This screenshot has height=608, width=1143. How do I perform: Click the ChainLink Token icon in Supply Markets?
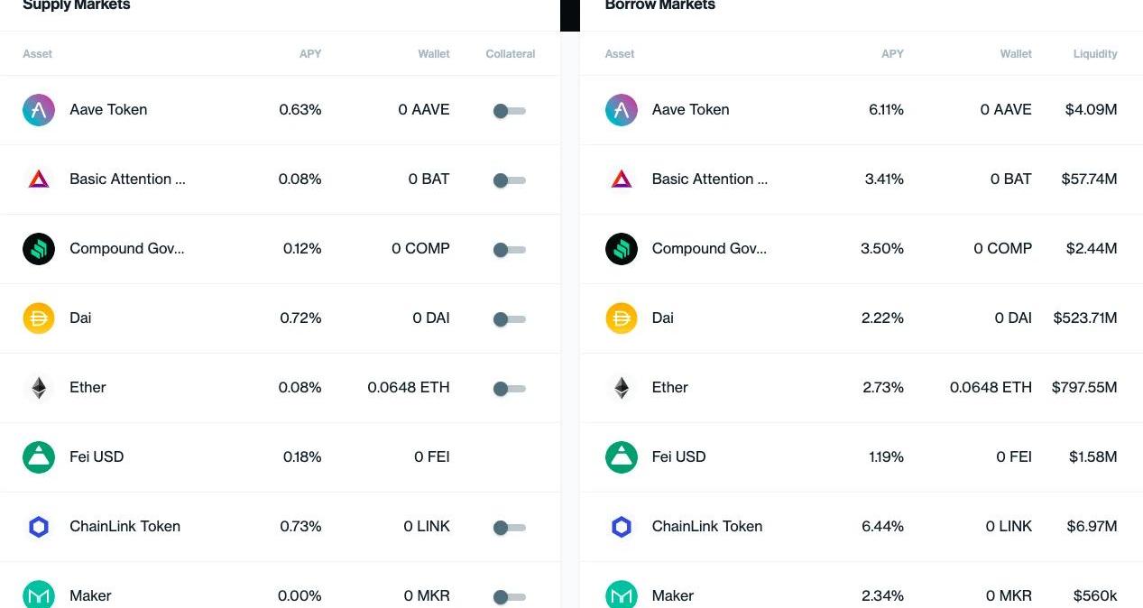(x=39, y=527)
